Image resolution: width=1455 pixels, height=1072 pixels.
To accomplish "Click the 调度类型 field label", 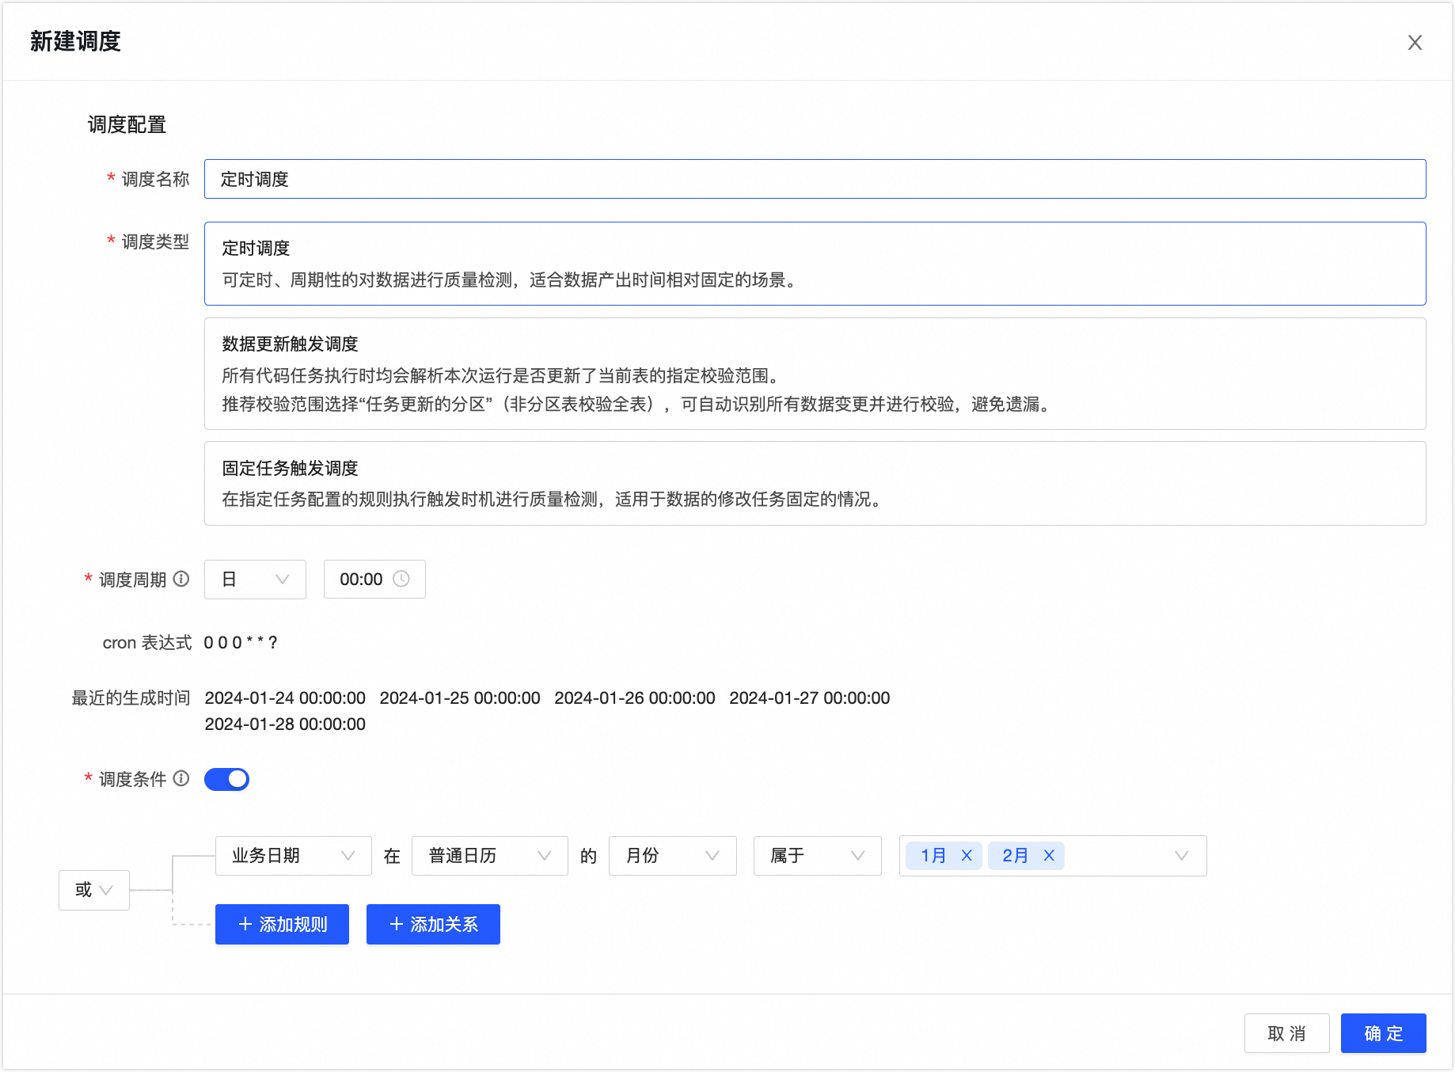I will click(155, 241).
